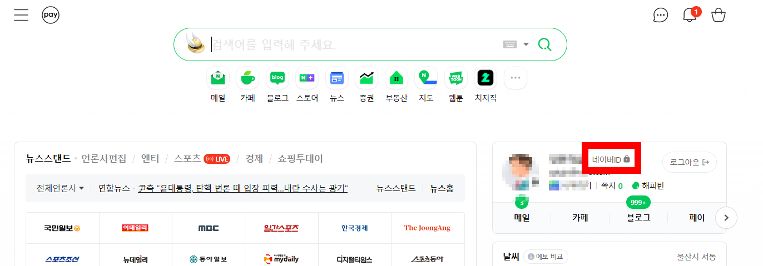The image size is (763, 266).
Task: Open the Naver Talk chat icon
Action: 660,15
